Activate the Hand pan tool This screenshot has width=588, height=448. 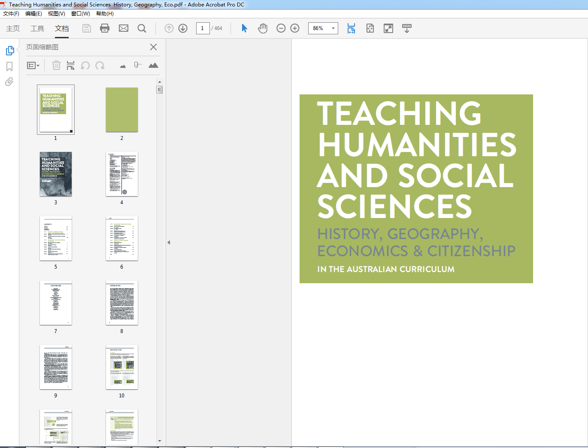coord(263,28)
